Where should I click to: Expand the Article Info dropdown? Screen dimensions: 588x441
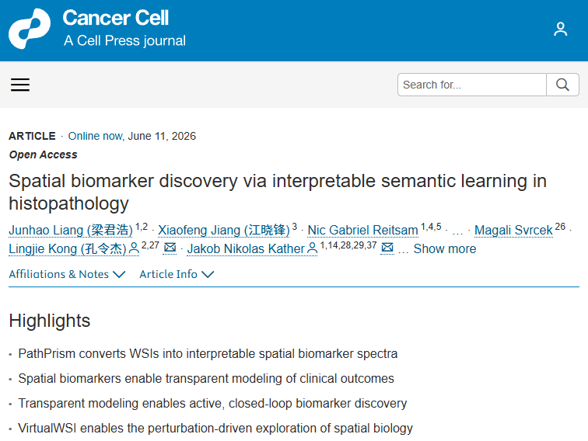177,274
